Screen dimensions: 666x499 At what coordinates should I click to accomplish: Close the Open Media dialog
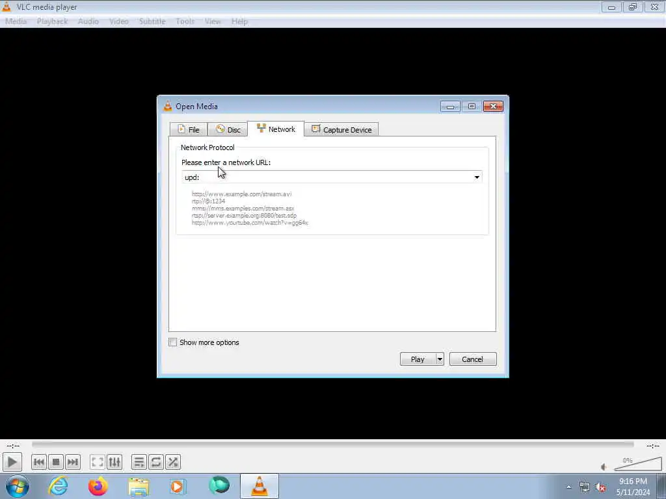pyautogui.click(x=493, y=106)
